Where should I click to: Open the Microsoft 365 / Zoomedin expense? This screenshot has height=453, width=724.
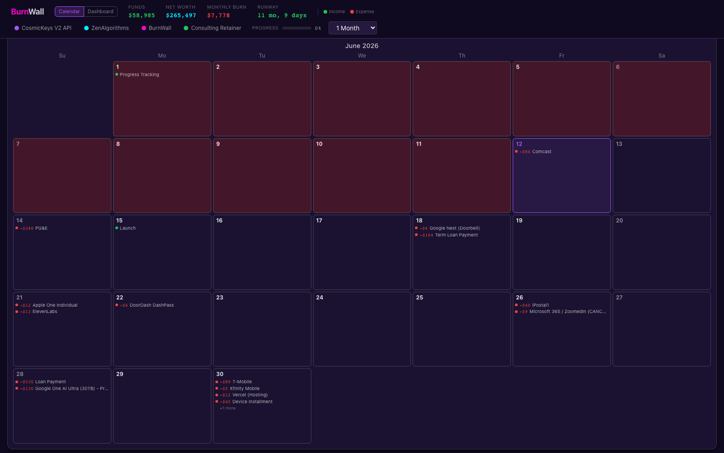(561, 312)
